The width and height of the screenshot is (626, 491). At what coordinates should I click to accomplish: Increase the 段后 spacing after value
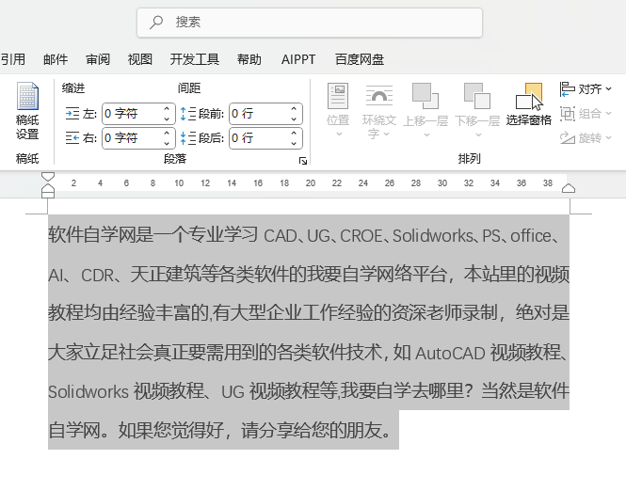pos(294,133)
